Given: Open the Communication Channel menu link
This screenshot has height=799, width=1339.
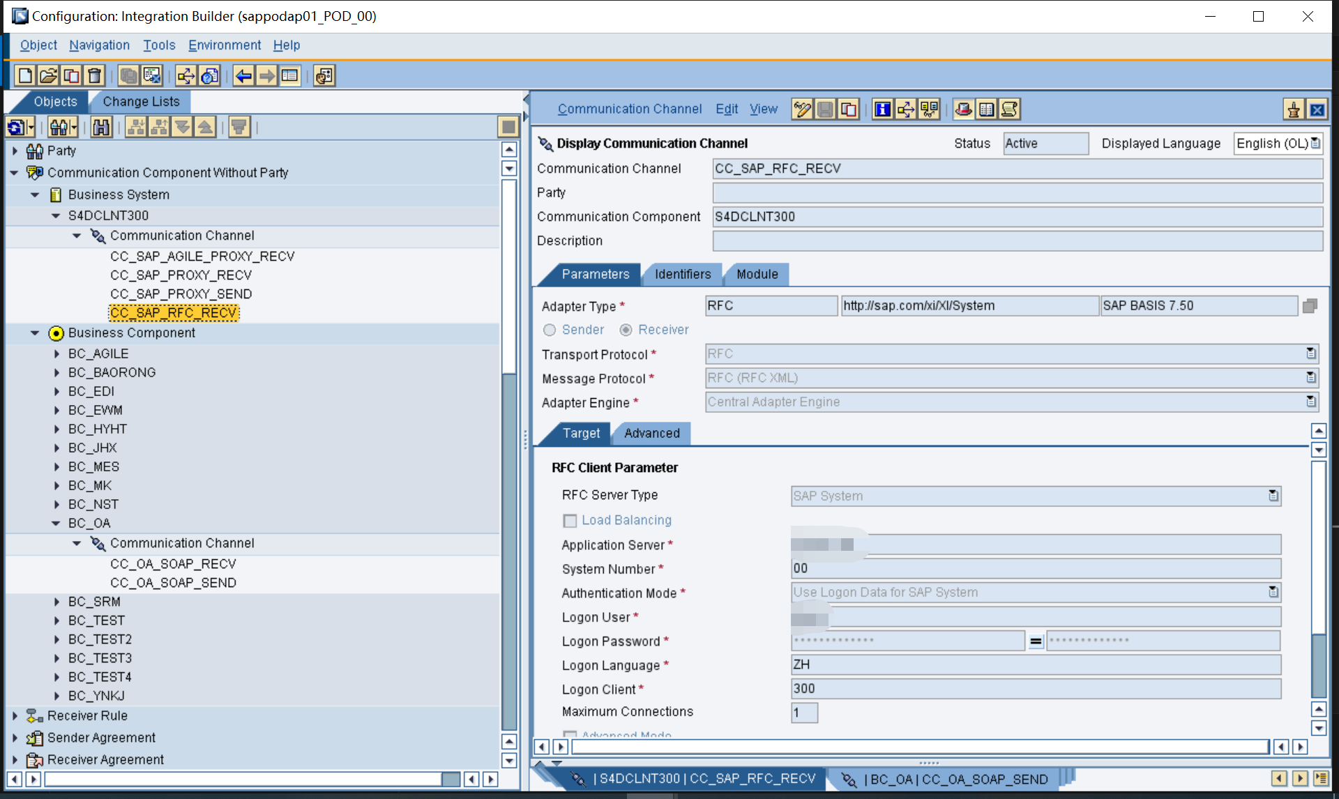Looking at the screenshot, I should pyautogui.click(x=630, y=109).
